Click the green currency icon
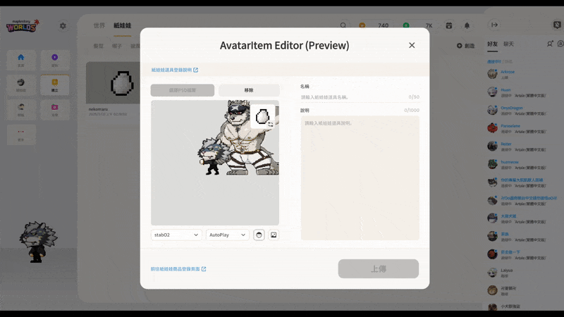This screenshot has height=317, width=564. coord(406,25)
